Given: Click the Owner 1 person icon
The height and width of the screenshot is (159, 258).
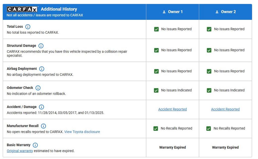Looking at the screenshot, I should click(x=164, y=12).
